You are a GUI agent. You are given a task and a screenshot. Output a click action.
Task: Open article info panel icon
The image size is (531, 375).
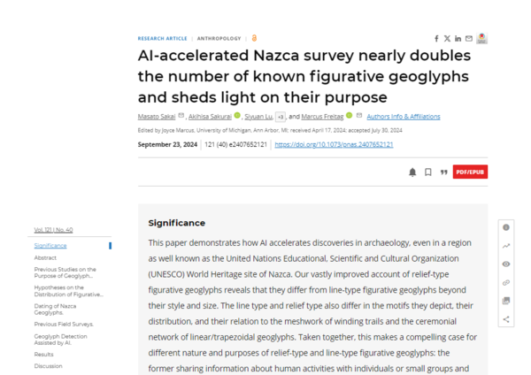click(506, 227)
